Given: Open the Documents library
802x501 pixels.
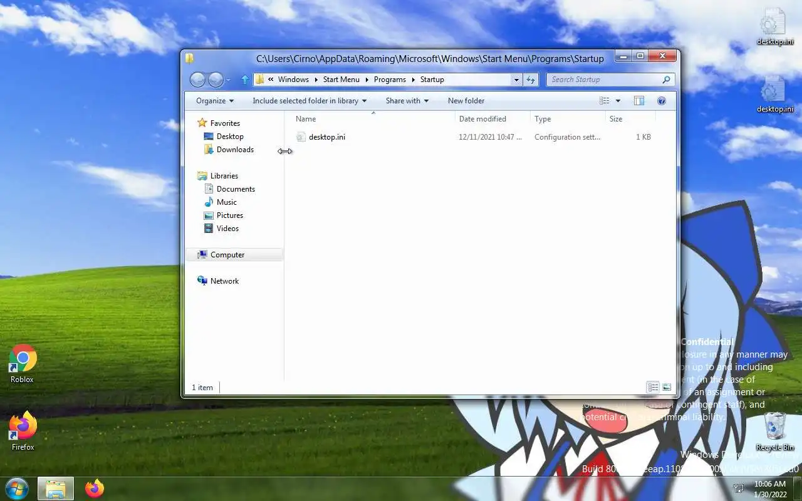Looking at the screenshot, I should pyautogui.click(x=236, y=189).
